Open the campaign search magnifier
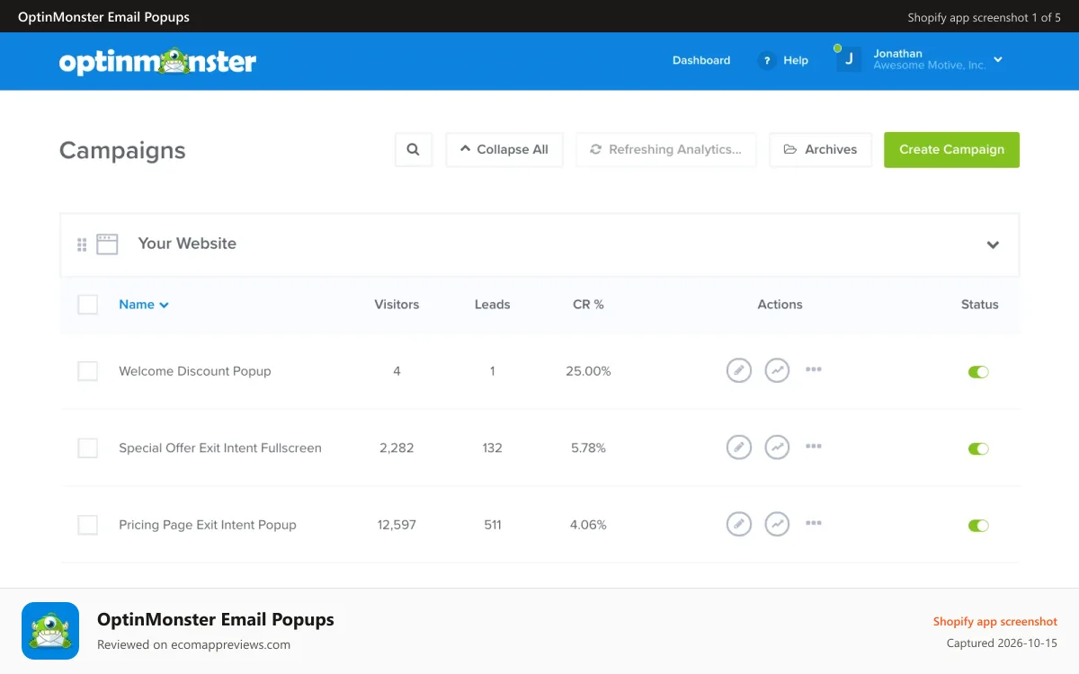The width and height of the screenshot is (1079, 674). pyautogui.click(x=414, y=150)
